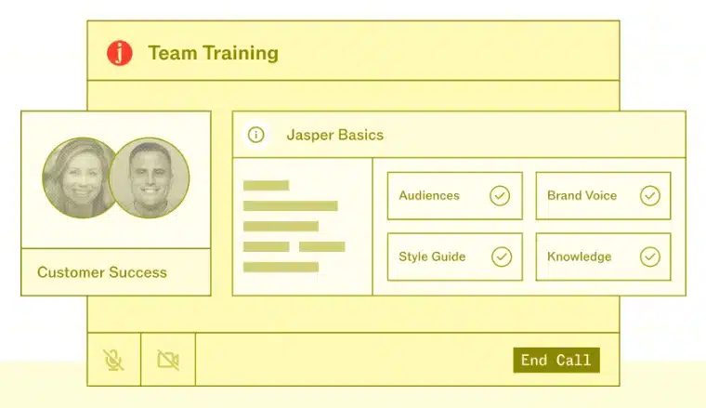Click the Customer Success label
Viewport: 706px width, 408px height.
click(x=102, y=272)
